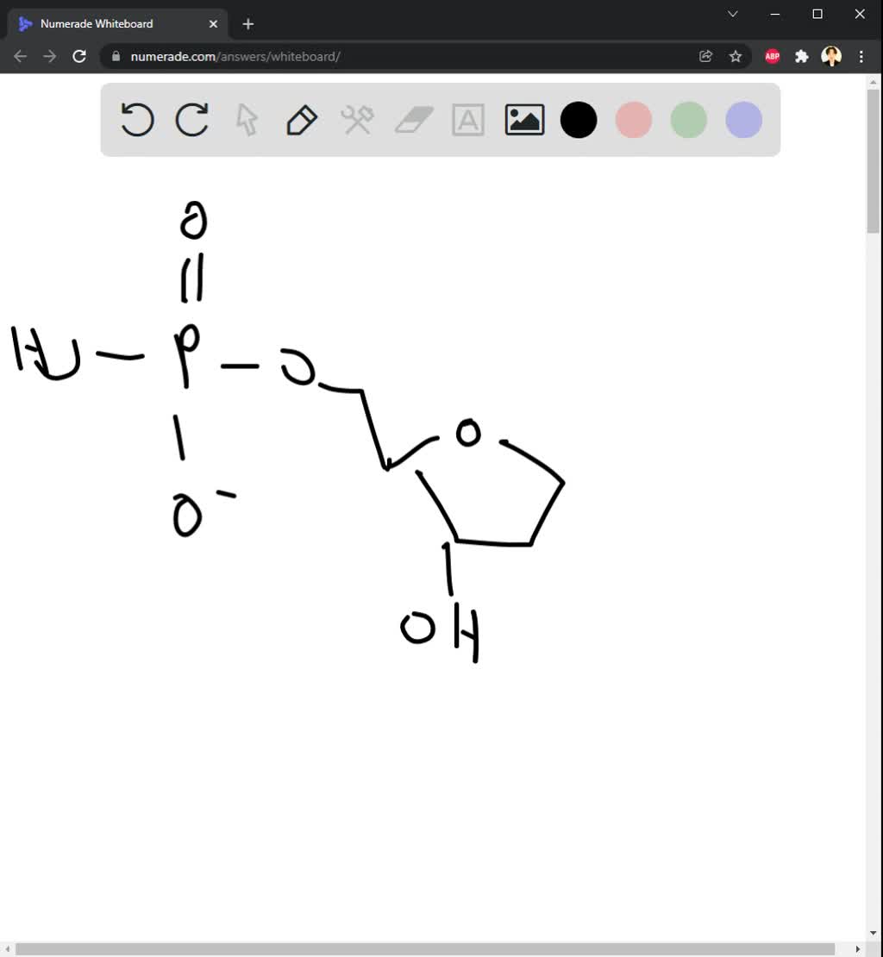Screen dimensions: 883x957
Task: Open Chrome's three-dot menu
Action: click(861, 55)
